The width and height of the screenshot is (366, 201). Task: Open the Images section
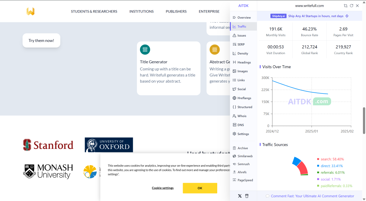coord(243,71)
